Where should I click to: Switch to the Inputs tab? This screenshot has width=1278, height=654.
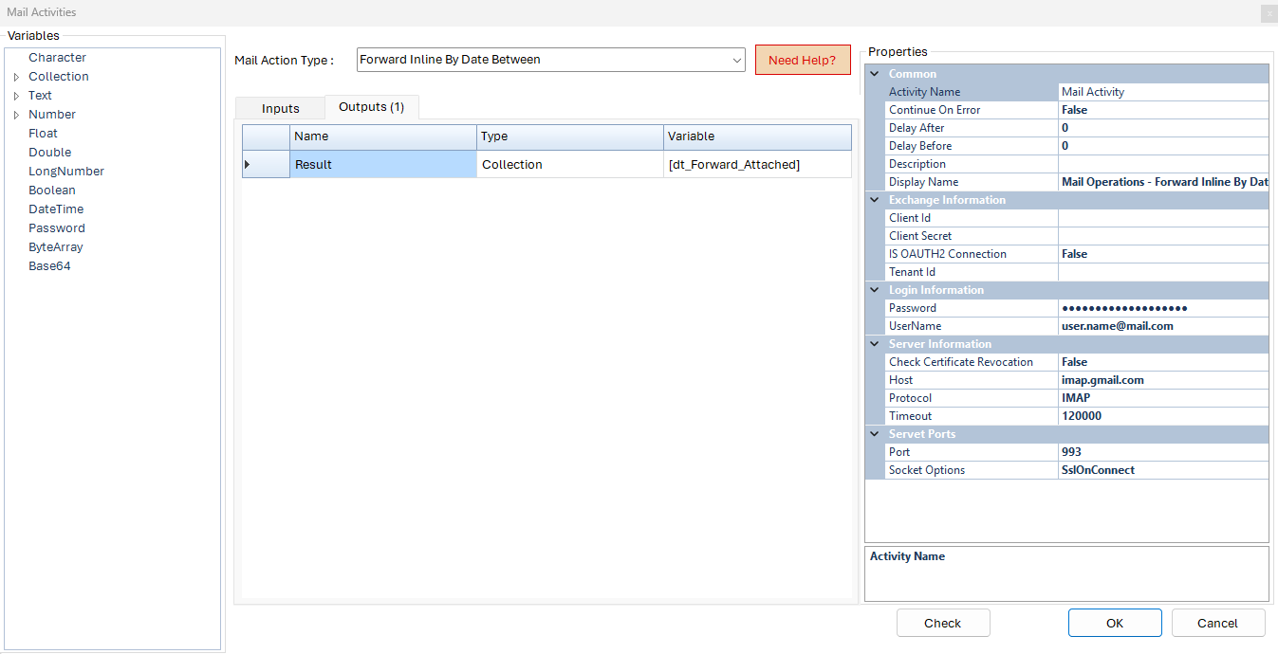point(280,108)
